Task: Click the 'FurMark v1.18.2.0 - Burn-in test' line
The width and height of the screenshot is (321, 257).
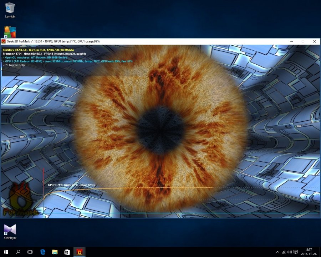Action: click(38, 50)
